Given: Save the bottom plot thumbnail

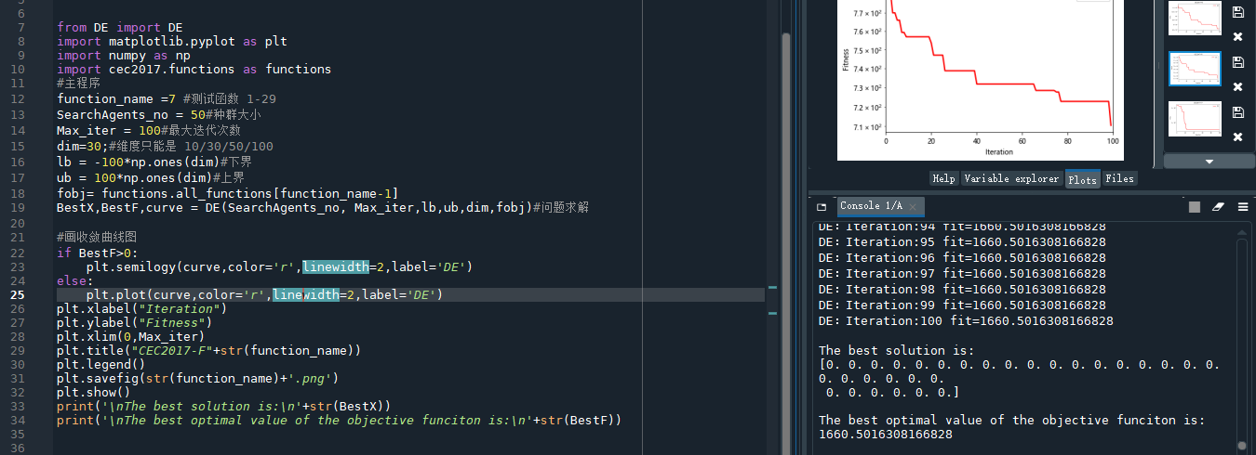Looking at the screenshot, I should [1237, 112].
